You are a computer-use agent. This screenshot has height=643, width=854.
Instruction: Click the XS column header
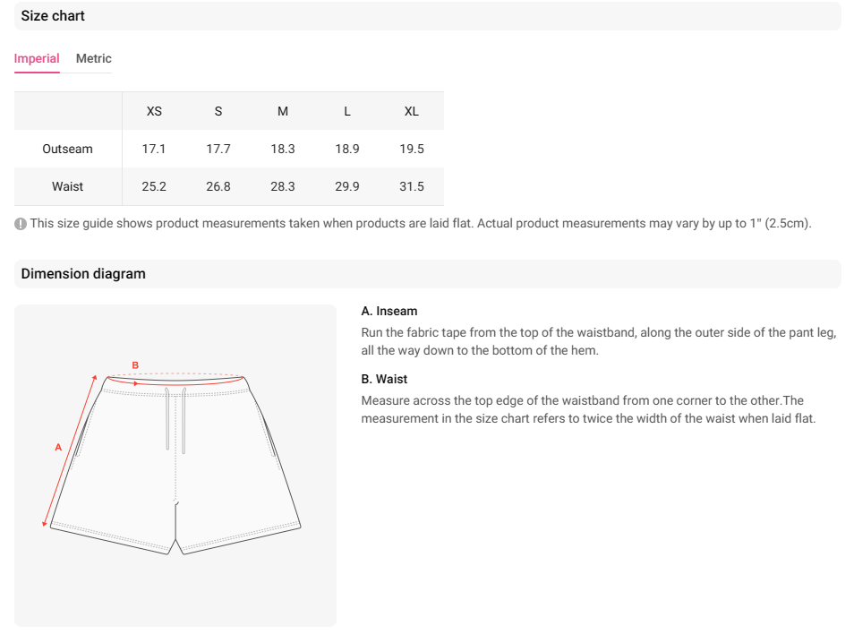[154, 111]
